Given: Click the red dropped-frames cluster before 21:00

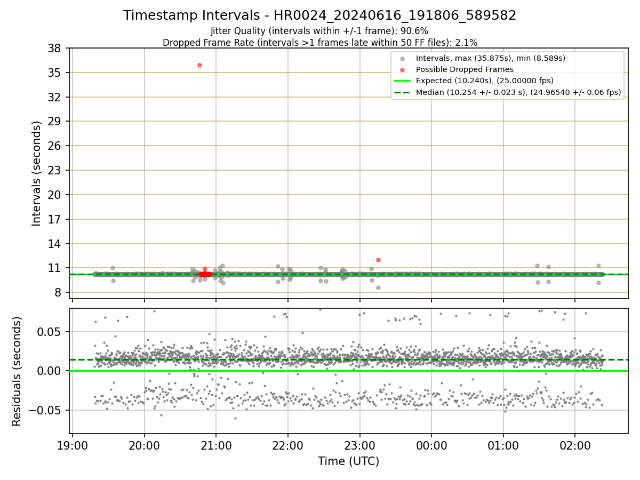Looking at the screenshot, I should [205, 274].
